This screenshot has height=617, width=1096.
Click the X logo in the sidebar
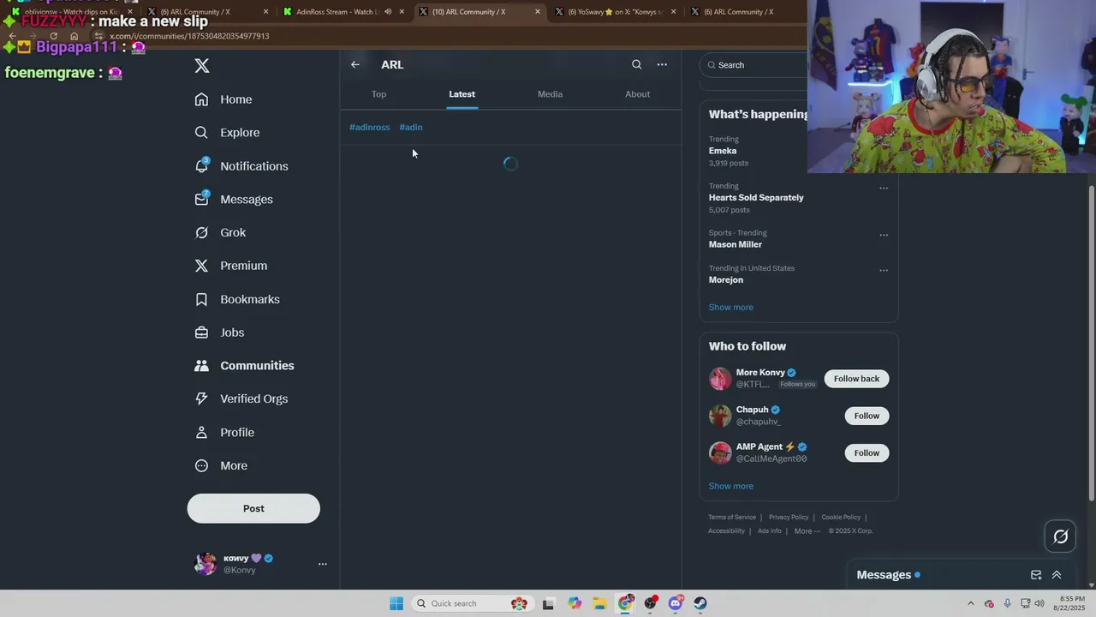(x=202, y=66)
